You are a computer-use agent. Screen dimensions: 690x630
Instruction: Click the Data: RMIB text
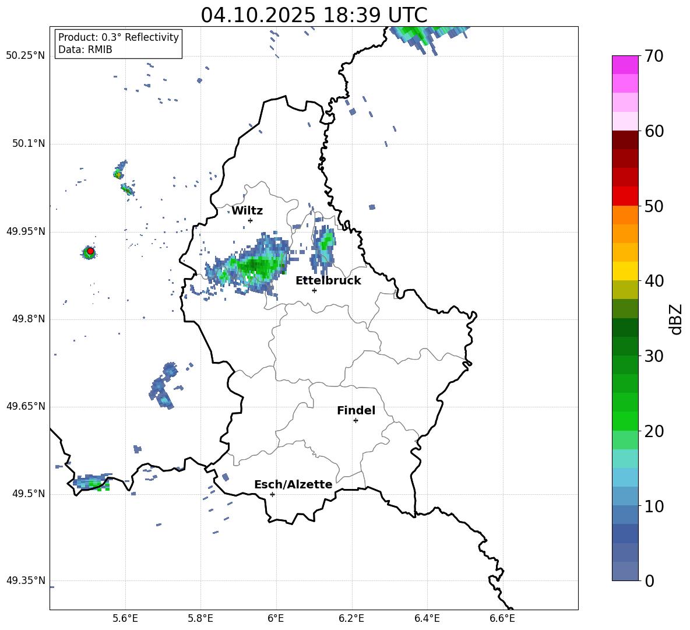85,50
